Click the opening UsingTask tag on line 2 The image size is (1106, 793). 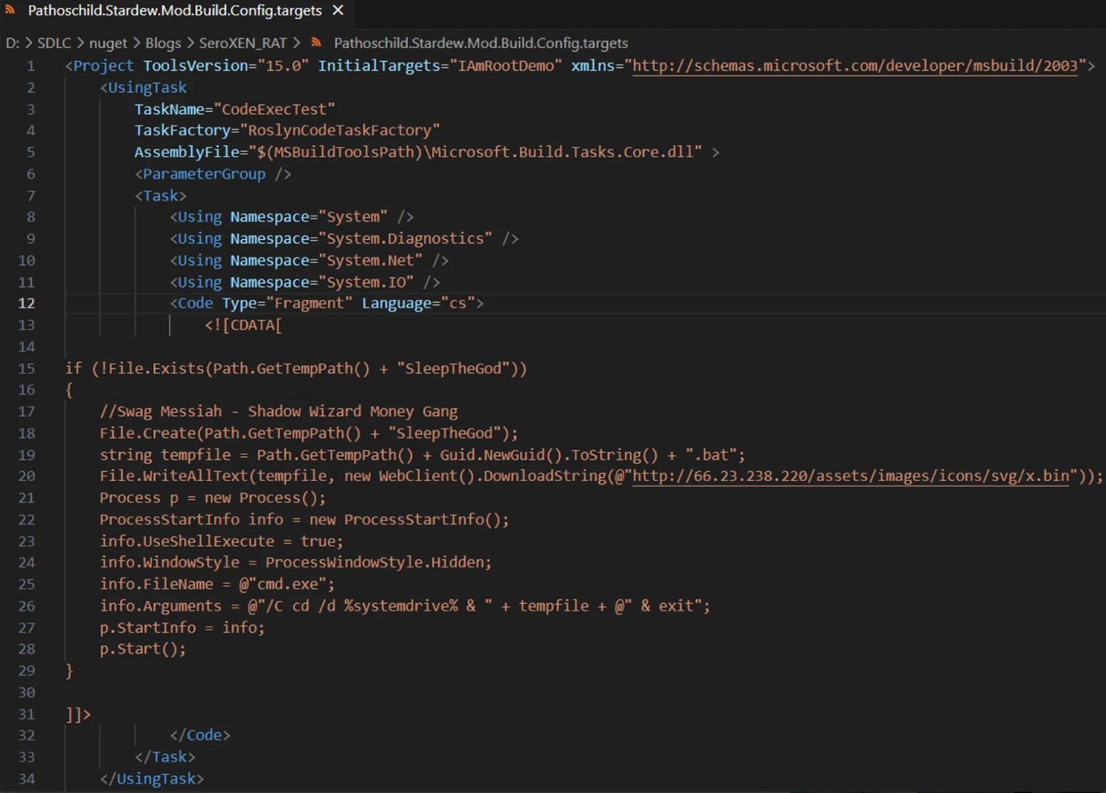tap(143, 88)
